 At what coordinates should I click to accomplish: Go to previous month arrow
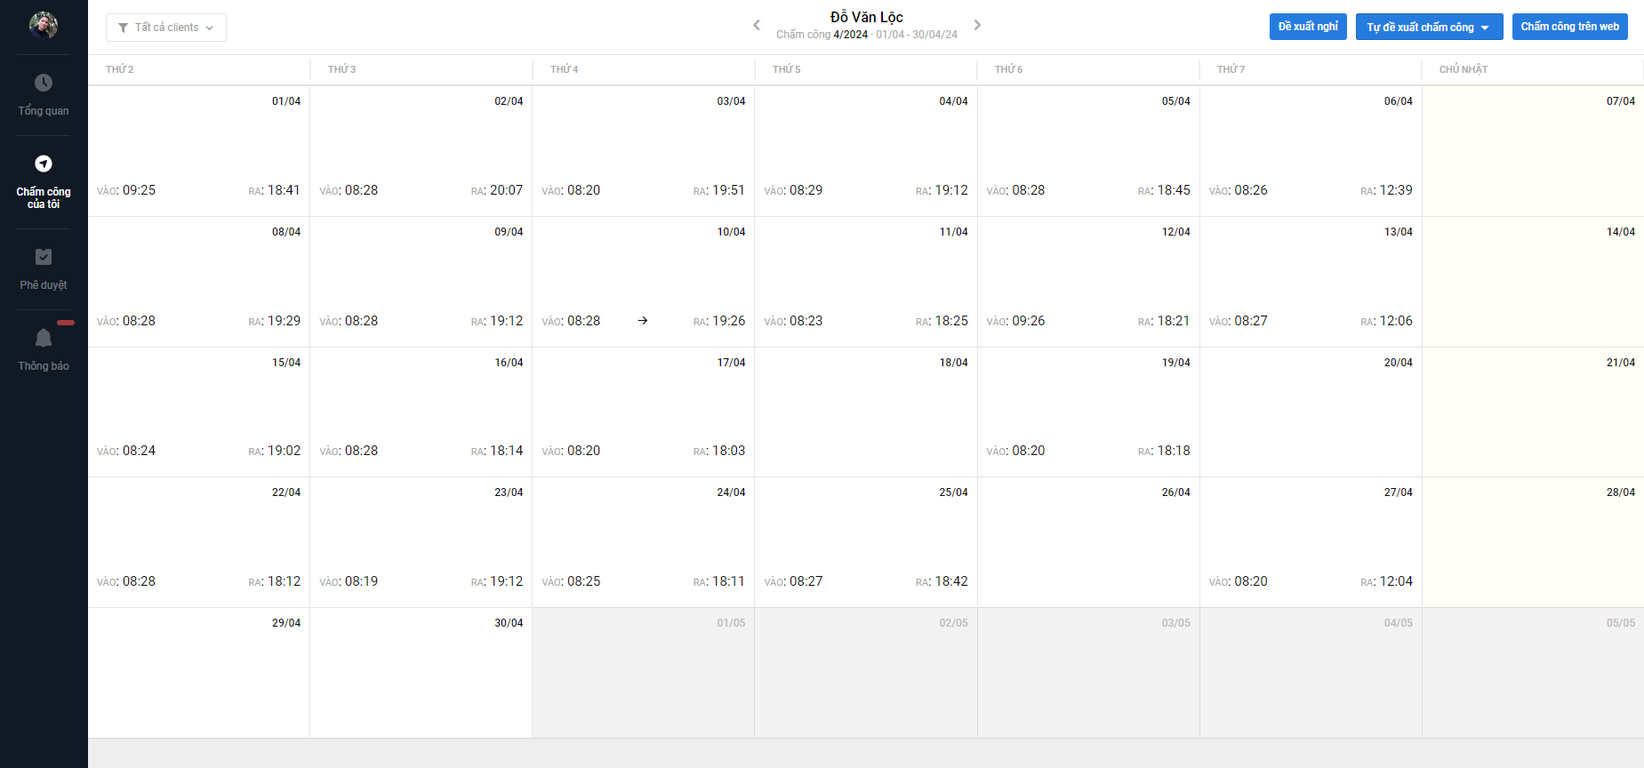click(757, 25)
